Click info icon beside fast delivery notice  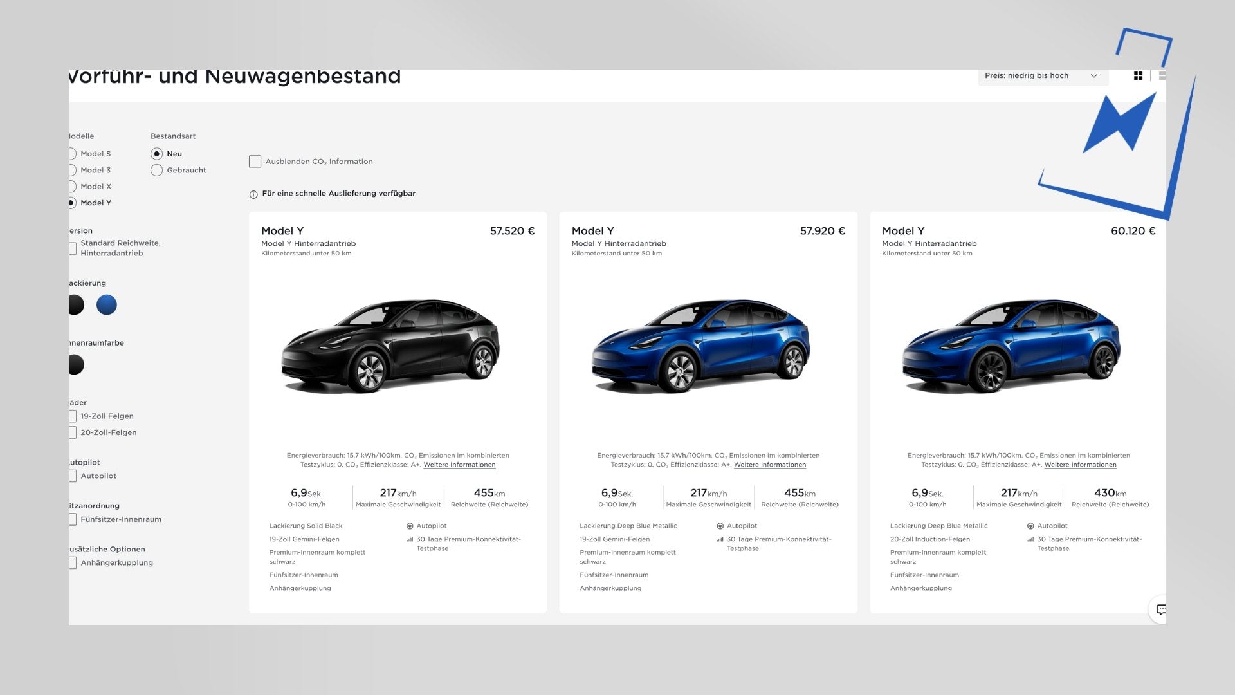pos(253,194)
